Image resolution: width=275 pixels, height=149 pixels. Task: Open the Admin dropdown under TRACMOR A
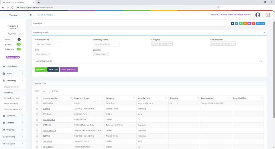click(13, 29)
